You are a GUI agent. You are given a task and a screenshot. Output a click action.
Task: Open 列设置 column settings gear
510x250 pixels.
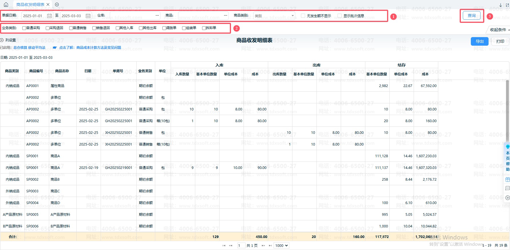click(x=2, y=40)
